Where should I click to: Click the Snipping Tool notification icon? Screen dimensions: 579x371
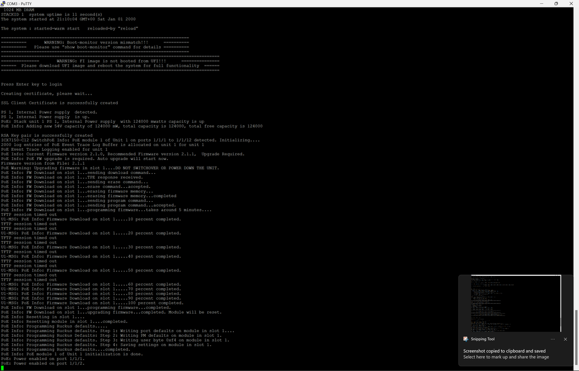466,339
